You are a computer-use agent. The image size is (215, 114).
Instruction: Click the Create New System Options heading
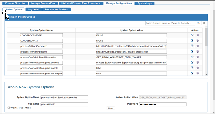point(30,87)
